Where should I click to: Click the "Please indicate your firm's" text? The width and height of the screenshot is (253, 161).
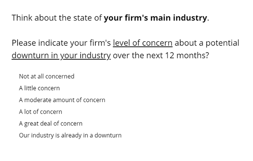point(61,43)
